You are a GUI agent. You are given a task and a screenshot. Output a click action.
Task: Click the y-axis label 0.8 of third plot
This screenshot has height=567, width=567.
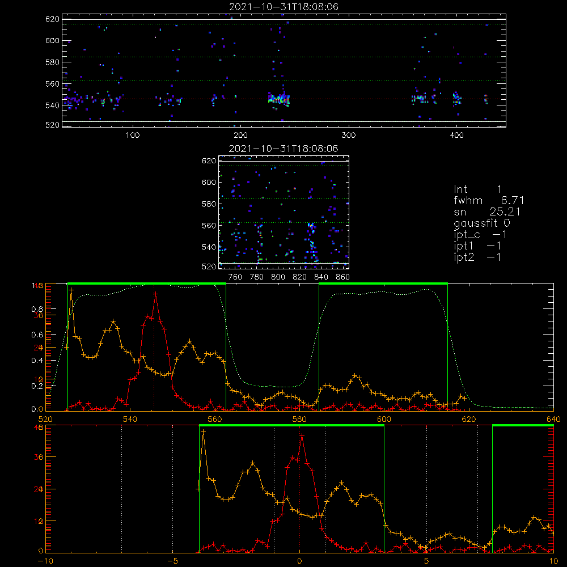(37, 309)
